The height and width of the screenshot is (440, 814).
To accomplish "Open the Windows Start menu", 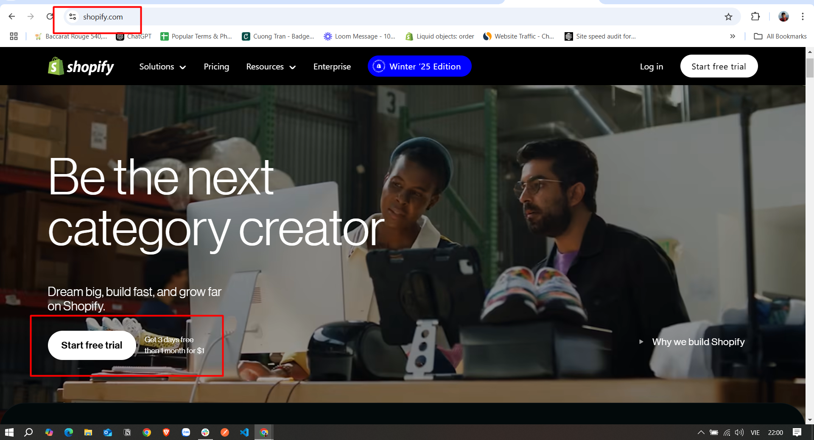I will [9, 432].
